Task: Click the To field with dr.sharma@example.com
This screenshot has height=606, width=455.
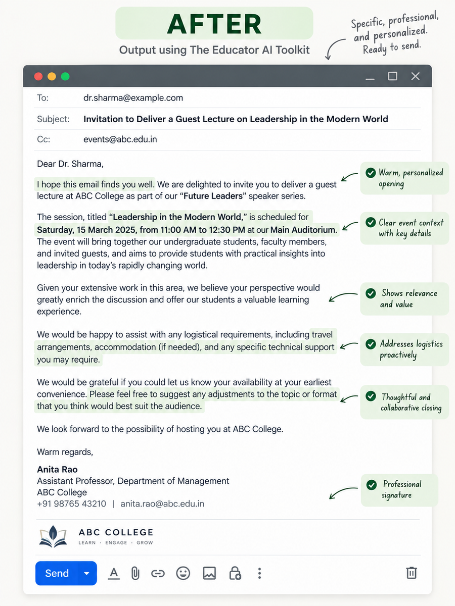Action: point(229,98)
